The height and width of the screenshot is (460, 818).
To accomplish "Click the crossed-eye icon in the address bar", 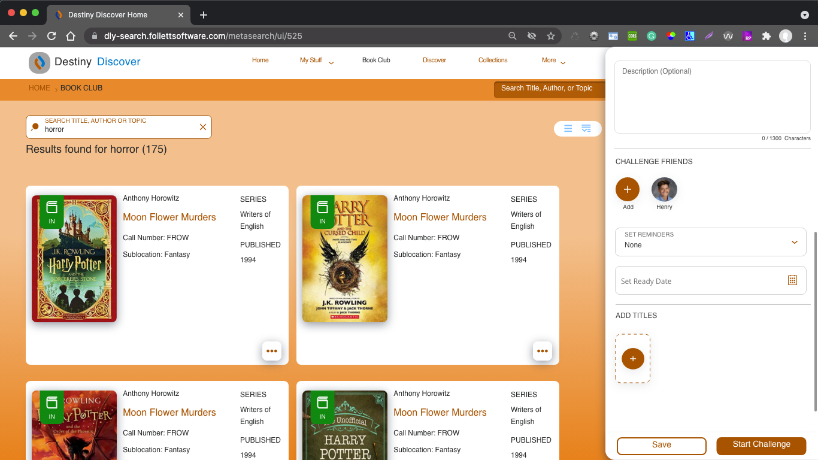I will pyautogui.click(x=532, y=36).
